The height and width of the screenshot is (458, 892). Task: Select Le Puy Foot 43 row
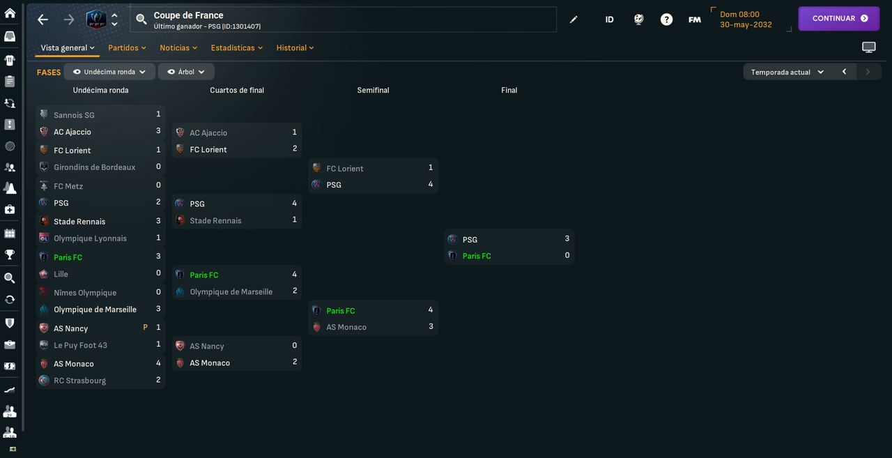pyautogui.click(x=100, y=346)
